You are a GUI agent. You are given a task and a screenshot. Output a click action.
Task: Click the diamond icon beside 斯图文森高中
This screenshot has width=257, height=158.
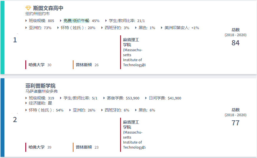[28, 8]
